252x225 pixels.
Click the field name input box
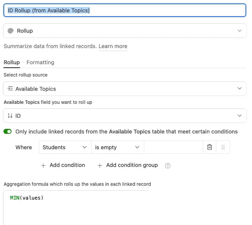[125, 10]
